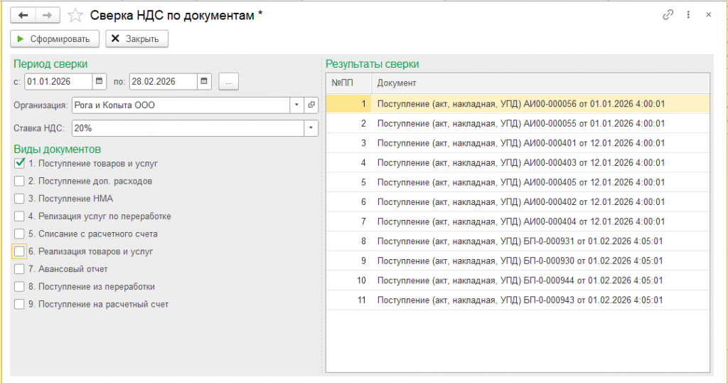Sort by the Документ column header
The height and width of the screenshot is (383, 728).
click(x=540, y=83)
